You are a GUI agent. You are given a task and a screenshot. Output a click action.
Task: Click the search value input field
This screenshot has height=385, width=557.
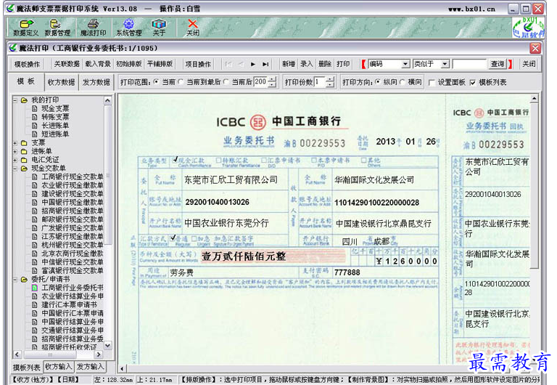470,64
